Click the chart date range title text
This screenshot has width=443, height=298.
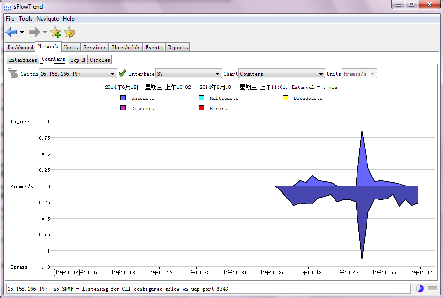point(221,87)
